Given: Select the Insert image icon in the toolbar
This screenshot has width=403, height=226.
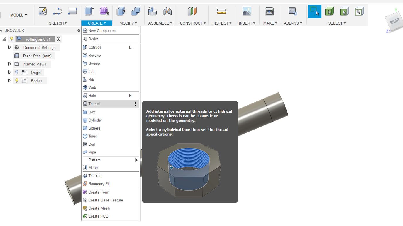Looking at the screenshot, I should tap(247, 11).
